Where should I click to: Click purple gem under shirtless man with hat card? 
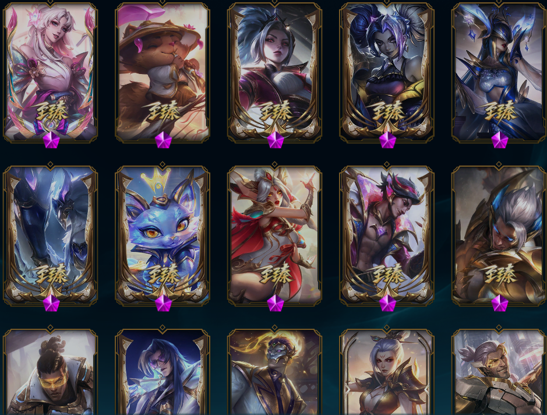point(387,303)
